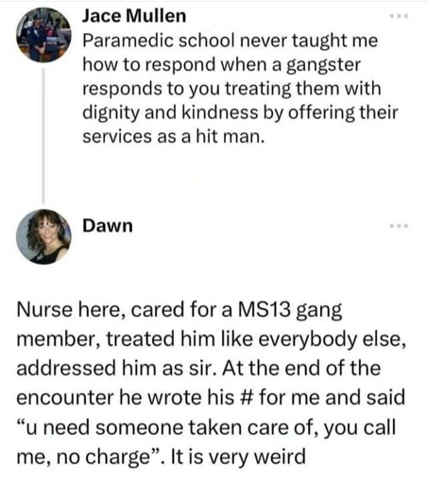The height and width of the screenshot is (484, 427).
Task: Visit the Jace Mullen username link
Action: pos(134,16)
